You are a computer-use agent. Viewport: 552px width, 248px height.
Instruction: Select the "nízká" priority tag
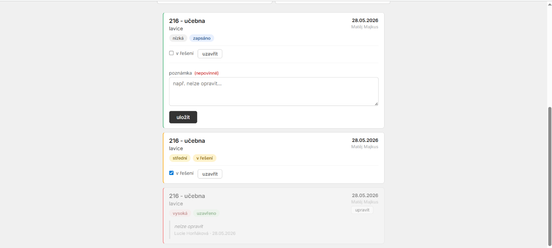(x=178, y=38)
